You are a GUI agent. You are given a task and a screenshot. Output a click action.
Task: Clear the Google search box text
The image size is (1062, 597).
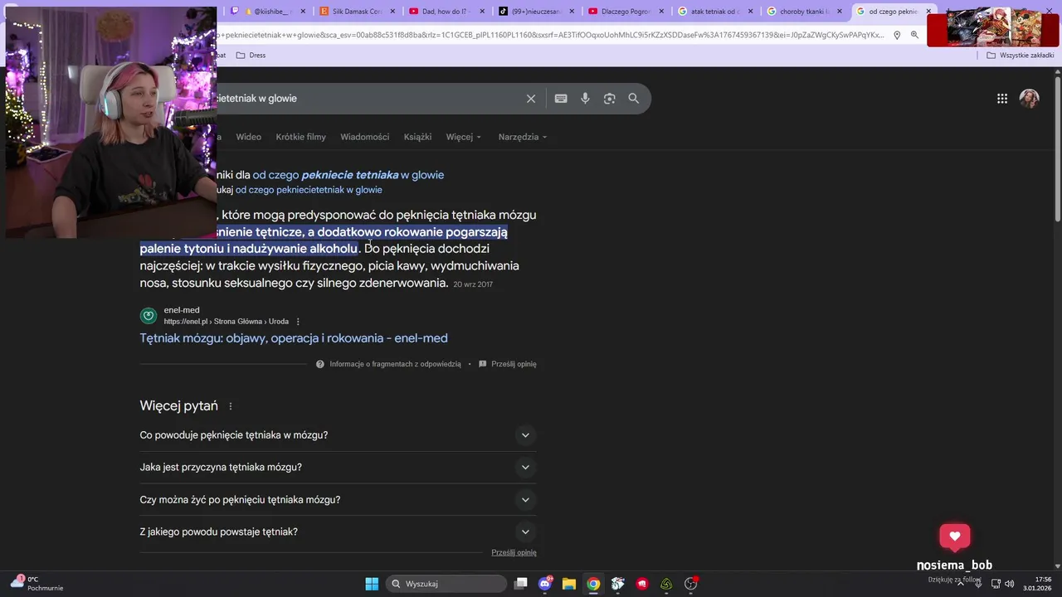click(531, 99)
